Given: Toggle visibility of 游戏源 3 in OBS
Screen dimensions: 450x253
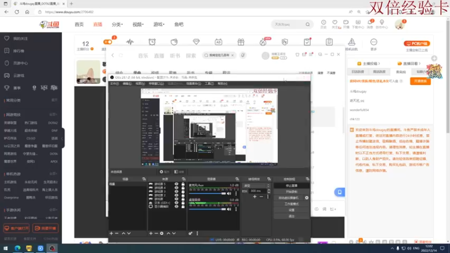Looking at the screenshot, I should click(177, 192).
